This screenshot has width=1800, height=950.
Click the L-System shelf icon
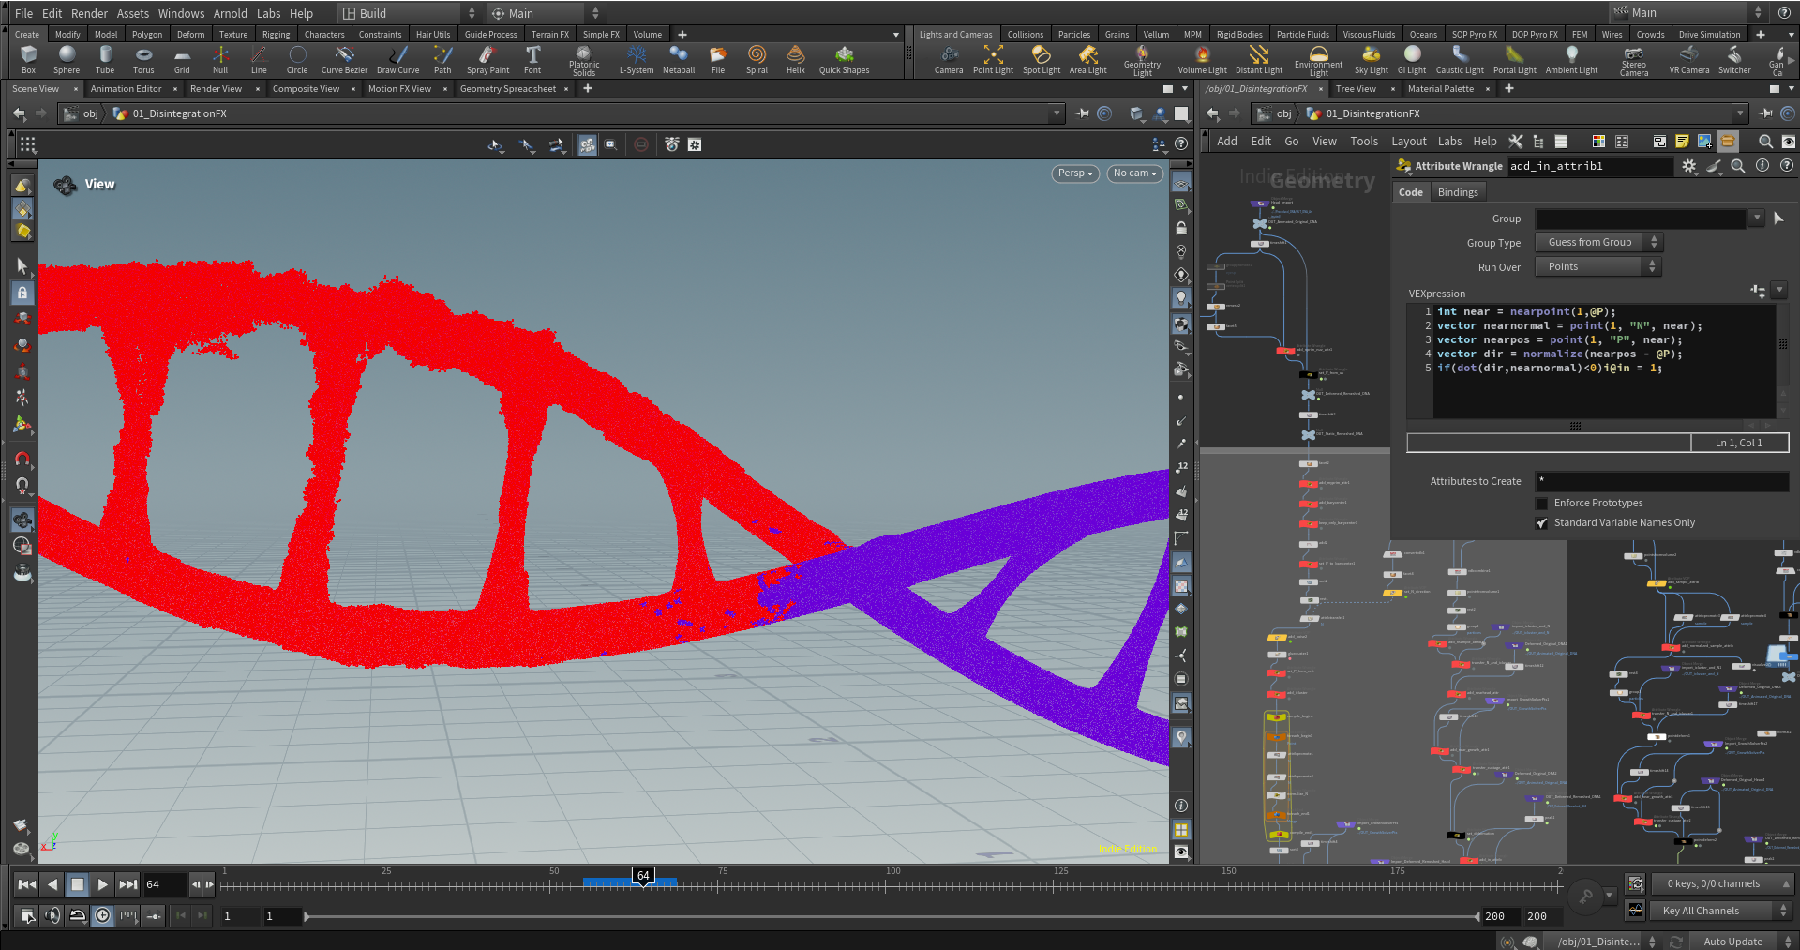pyautogui.click(x=637, y=59)
